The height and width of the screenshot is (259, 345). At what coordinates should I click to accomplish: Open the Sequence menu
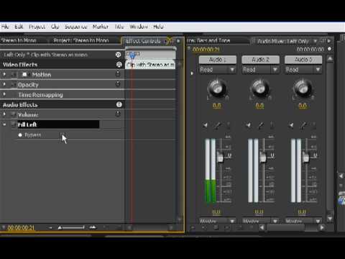75,27
